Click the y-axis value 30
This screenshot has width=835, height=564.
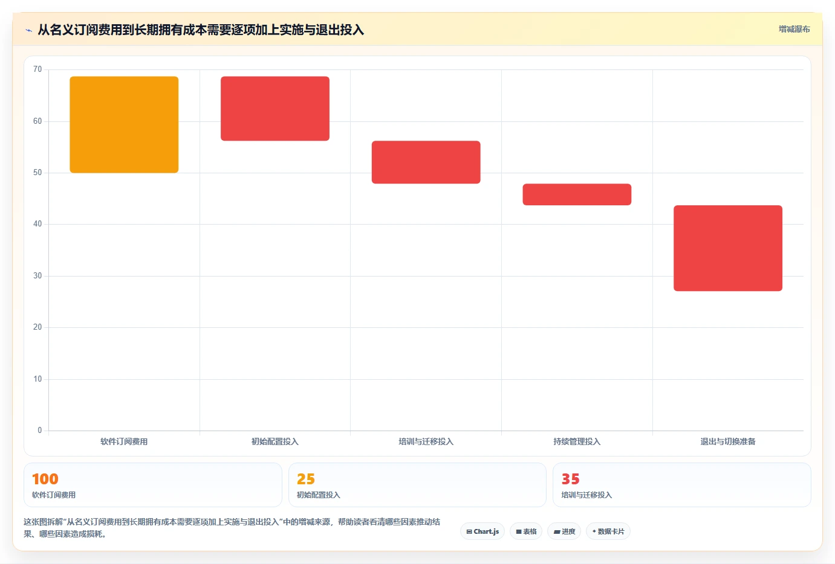click(x=37, y=276)
